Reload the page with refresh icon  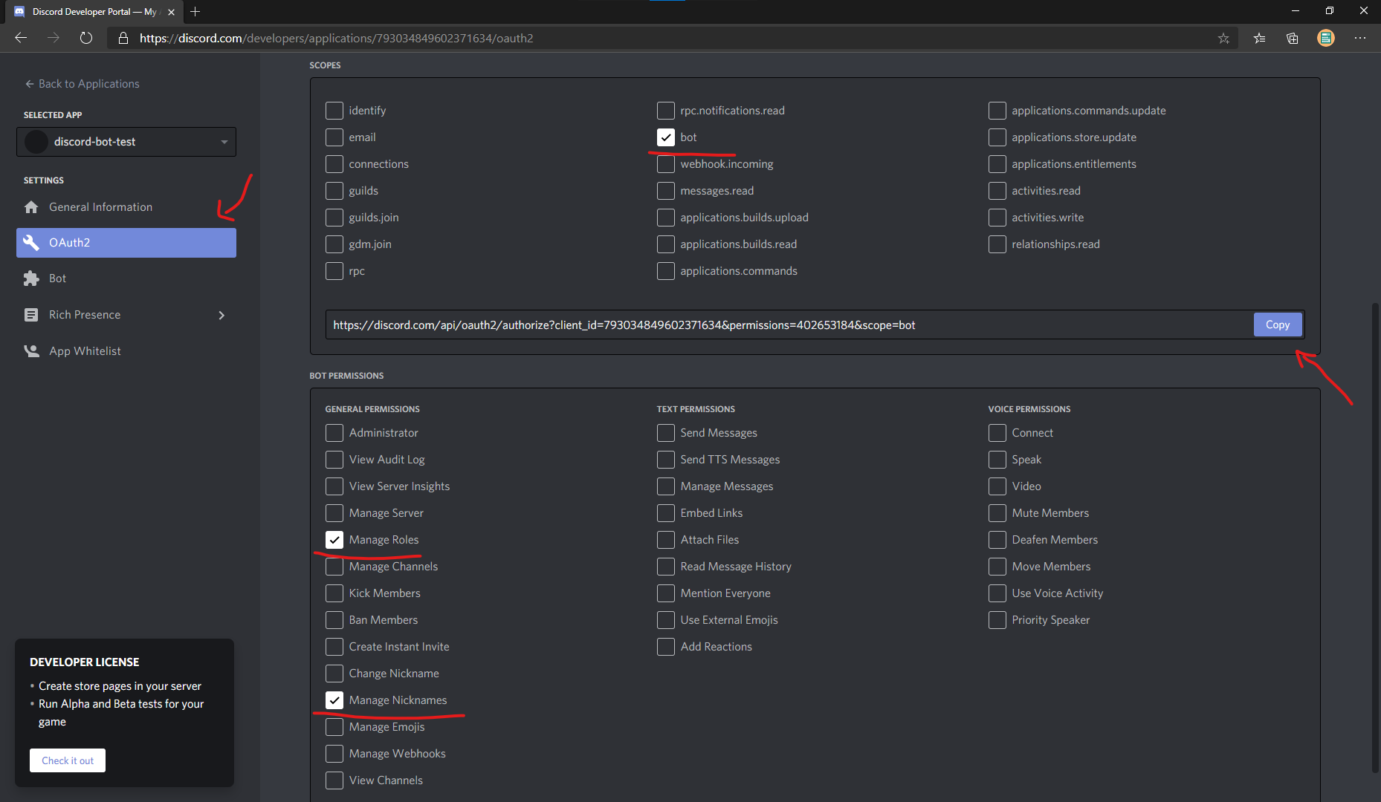86,38
